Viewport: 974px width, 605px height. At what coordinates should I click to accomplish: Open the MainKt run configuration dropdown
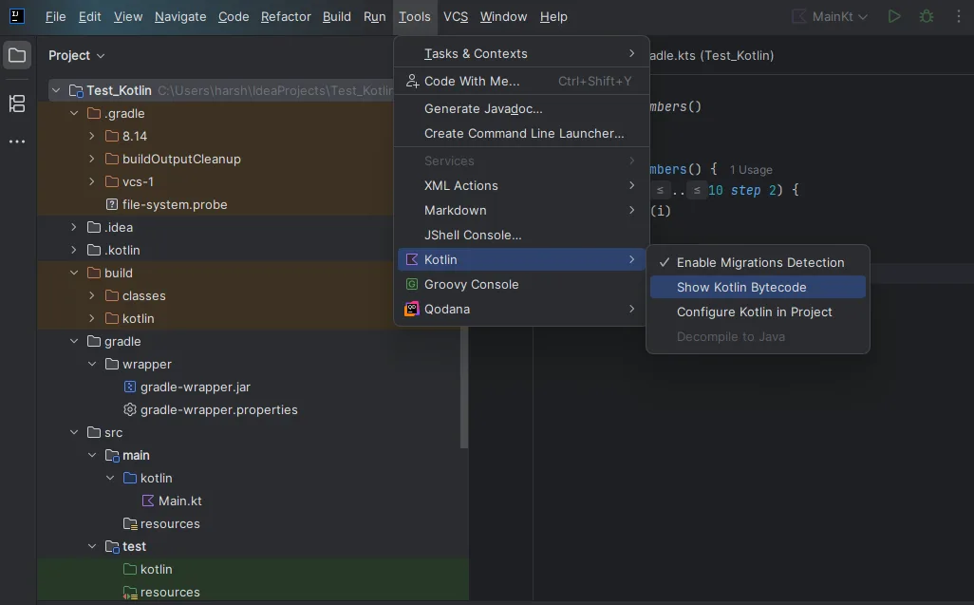(x=838, y=16)
